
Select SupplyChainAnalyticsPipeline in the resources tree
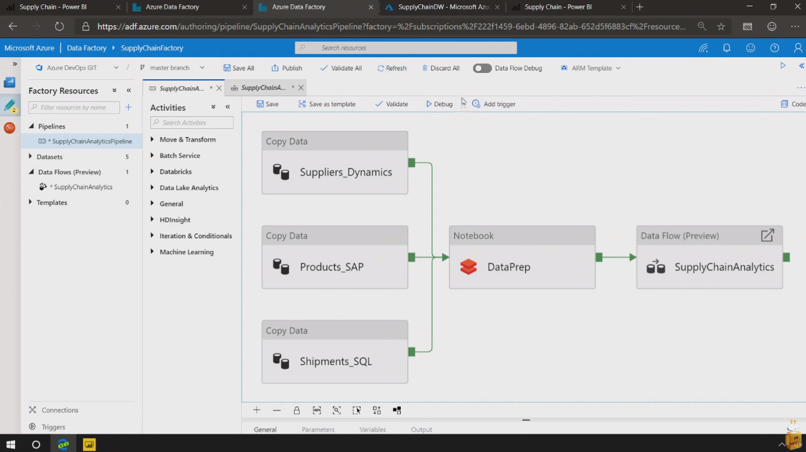click(92, 141)
